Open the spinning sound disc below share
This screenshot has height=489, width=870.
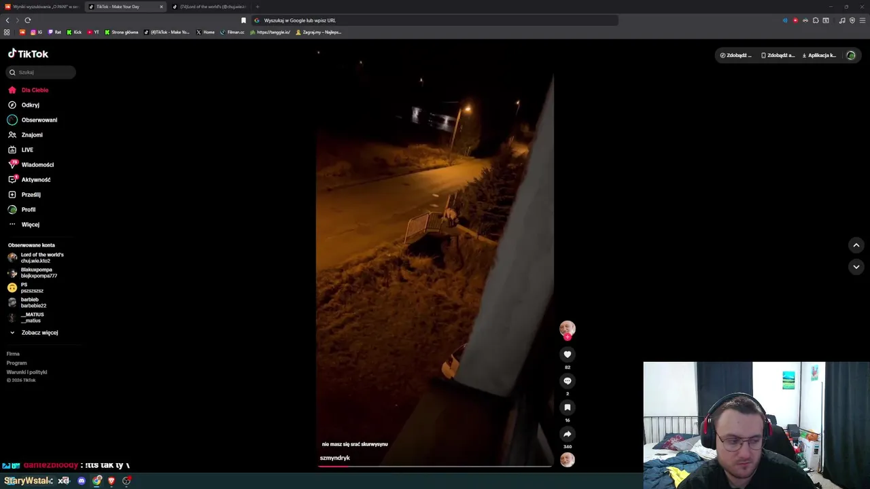pyautogui.click(x=568, y=460)
